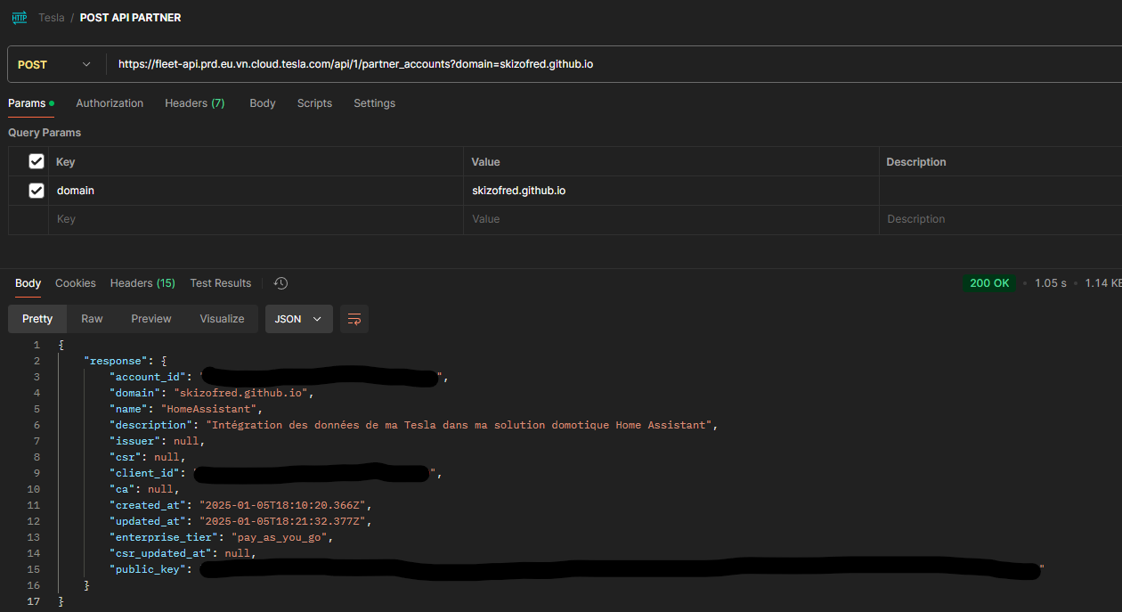Open the response history clock icon

(280, 283)
